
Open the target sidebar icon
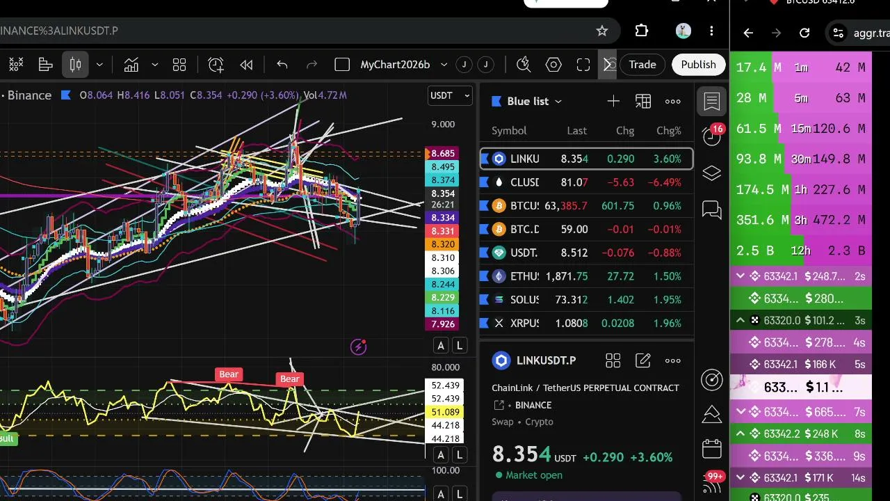coord(712,379)
